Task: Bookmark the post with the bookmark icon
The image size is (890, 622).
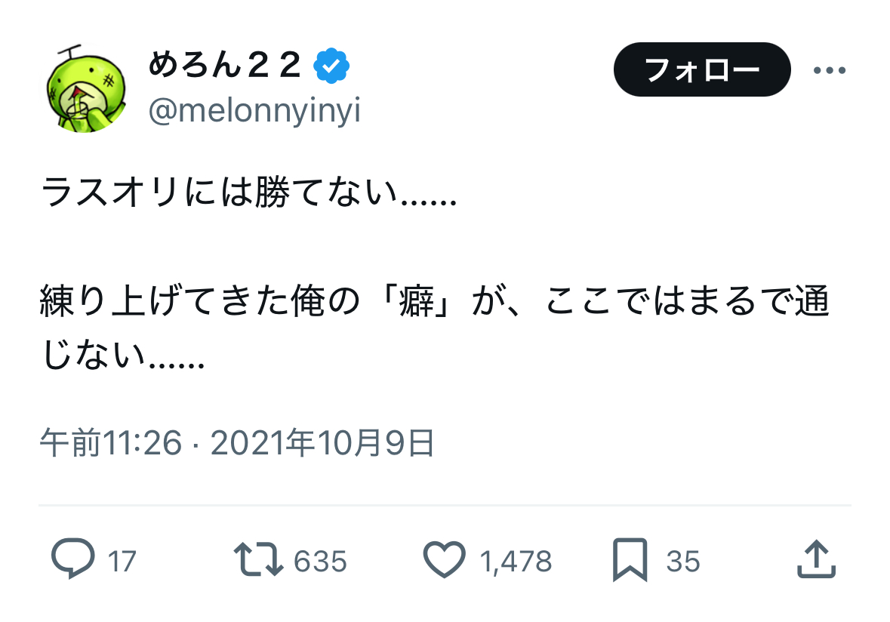Action: point(630,560)
